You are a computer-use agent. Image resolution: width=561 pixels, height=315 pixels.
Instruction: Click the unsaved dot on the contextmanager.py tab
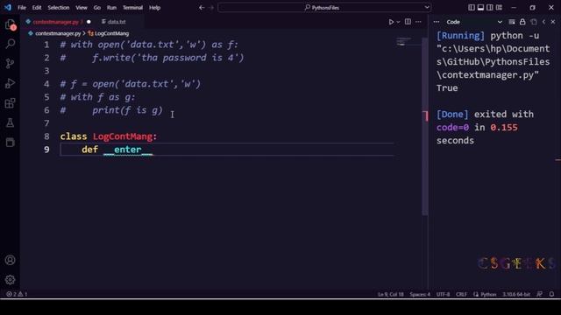coord(89,22)
